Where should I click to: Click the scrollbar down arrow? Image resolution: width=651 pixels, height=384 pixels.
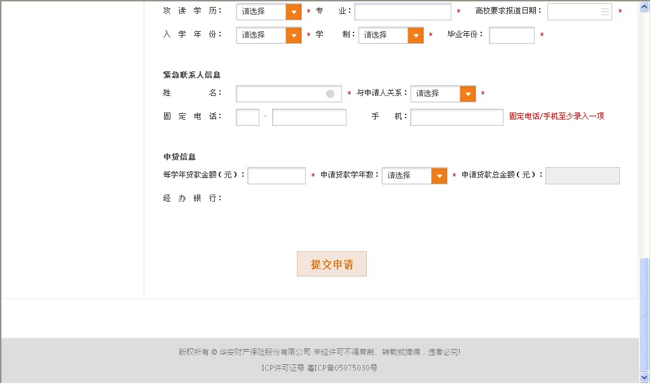(x=645, y=379)
